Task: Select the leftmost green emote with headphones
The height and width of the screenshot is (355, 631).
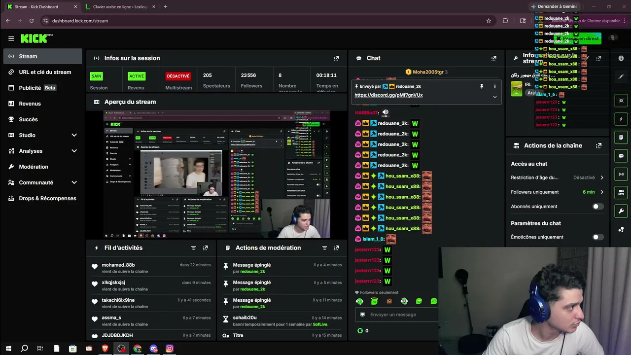Action: coord(359,301)
